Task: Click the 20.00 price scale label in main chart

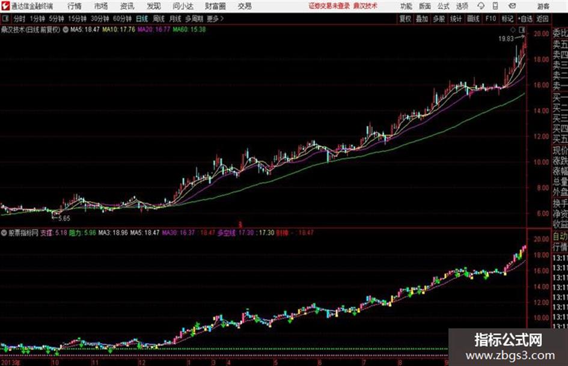Action: click(542, 34)
